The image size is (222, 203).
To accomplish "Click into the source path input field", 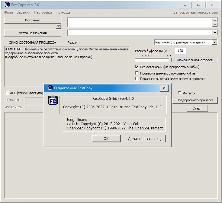I will (x=140, y=22).
